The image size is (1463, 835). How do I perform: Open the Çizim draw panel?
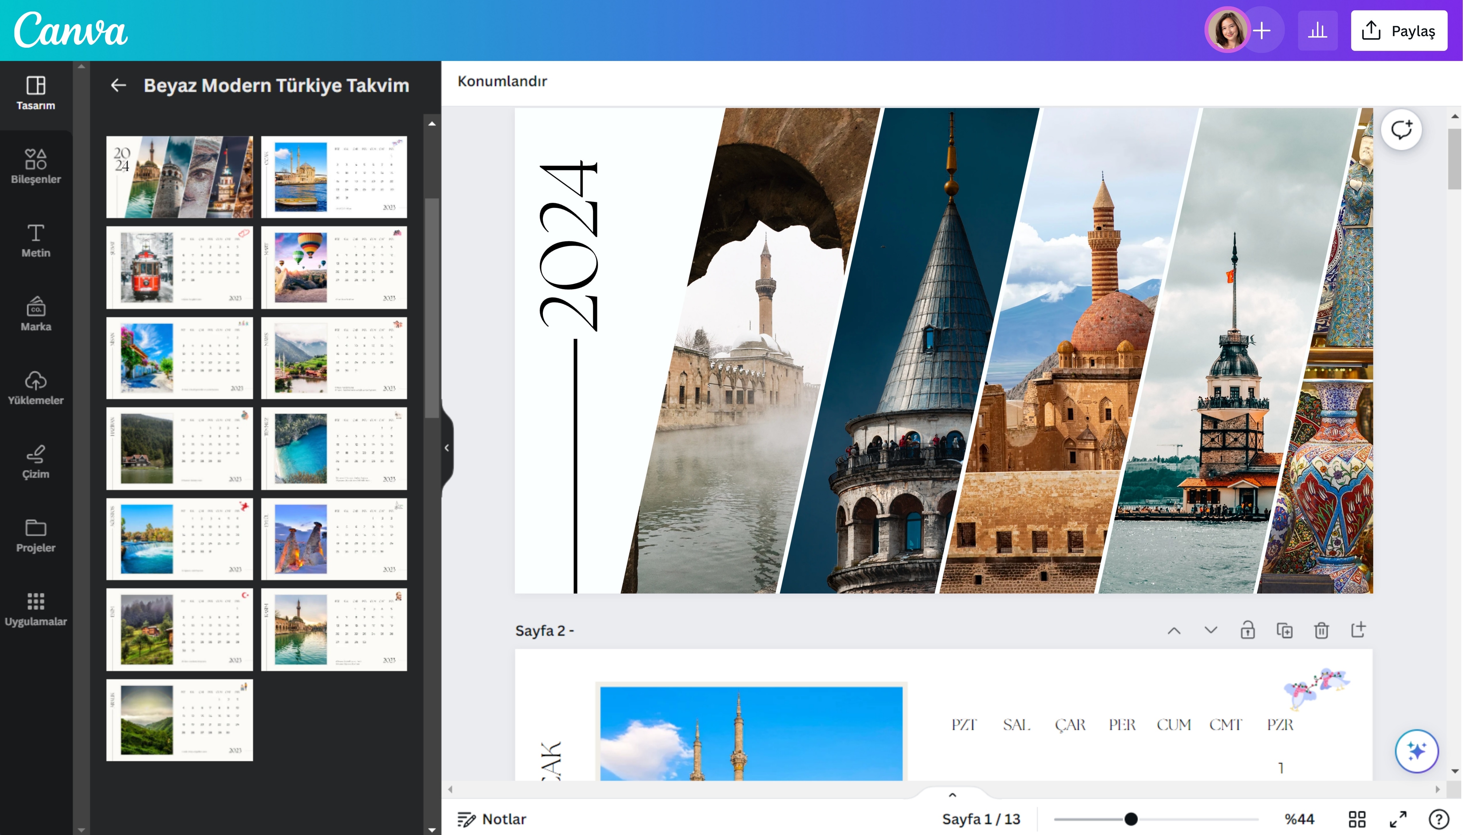coord(36,462)
